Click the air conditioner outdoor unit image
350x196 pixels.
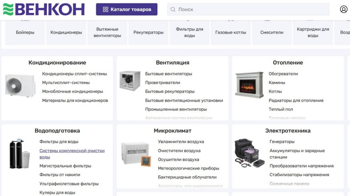pyautogui.click(x=20, y=85)
